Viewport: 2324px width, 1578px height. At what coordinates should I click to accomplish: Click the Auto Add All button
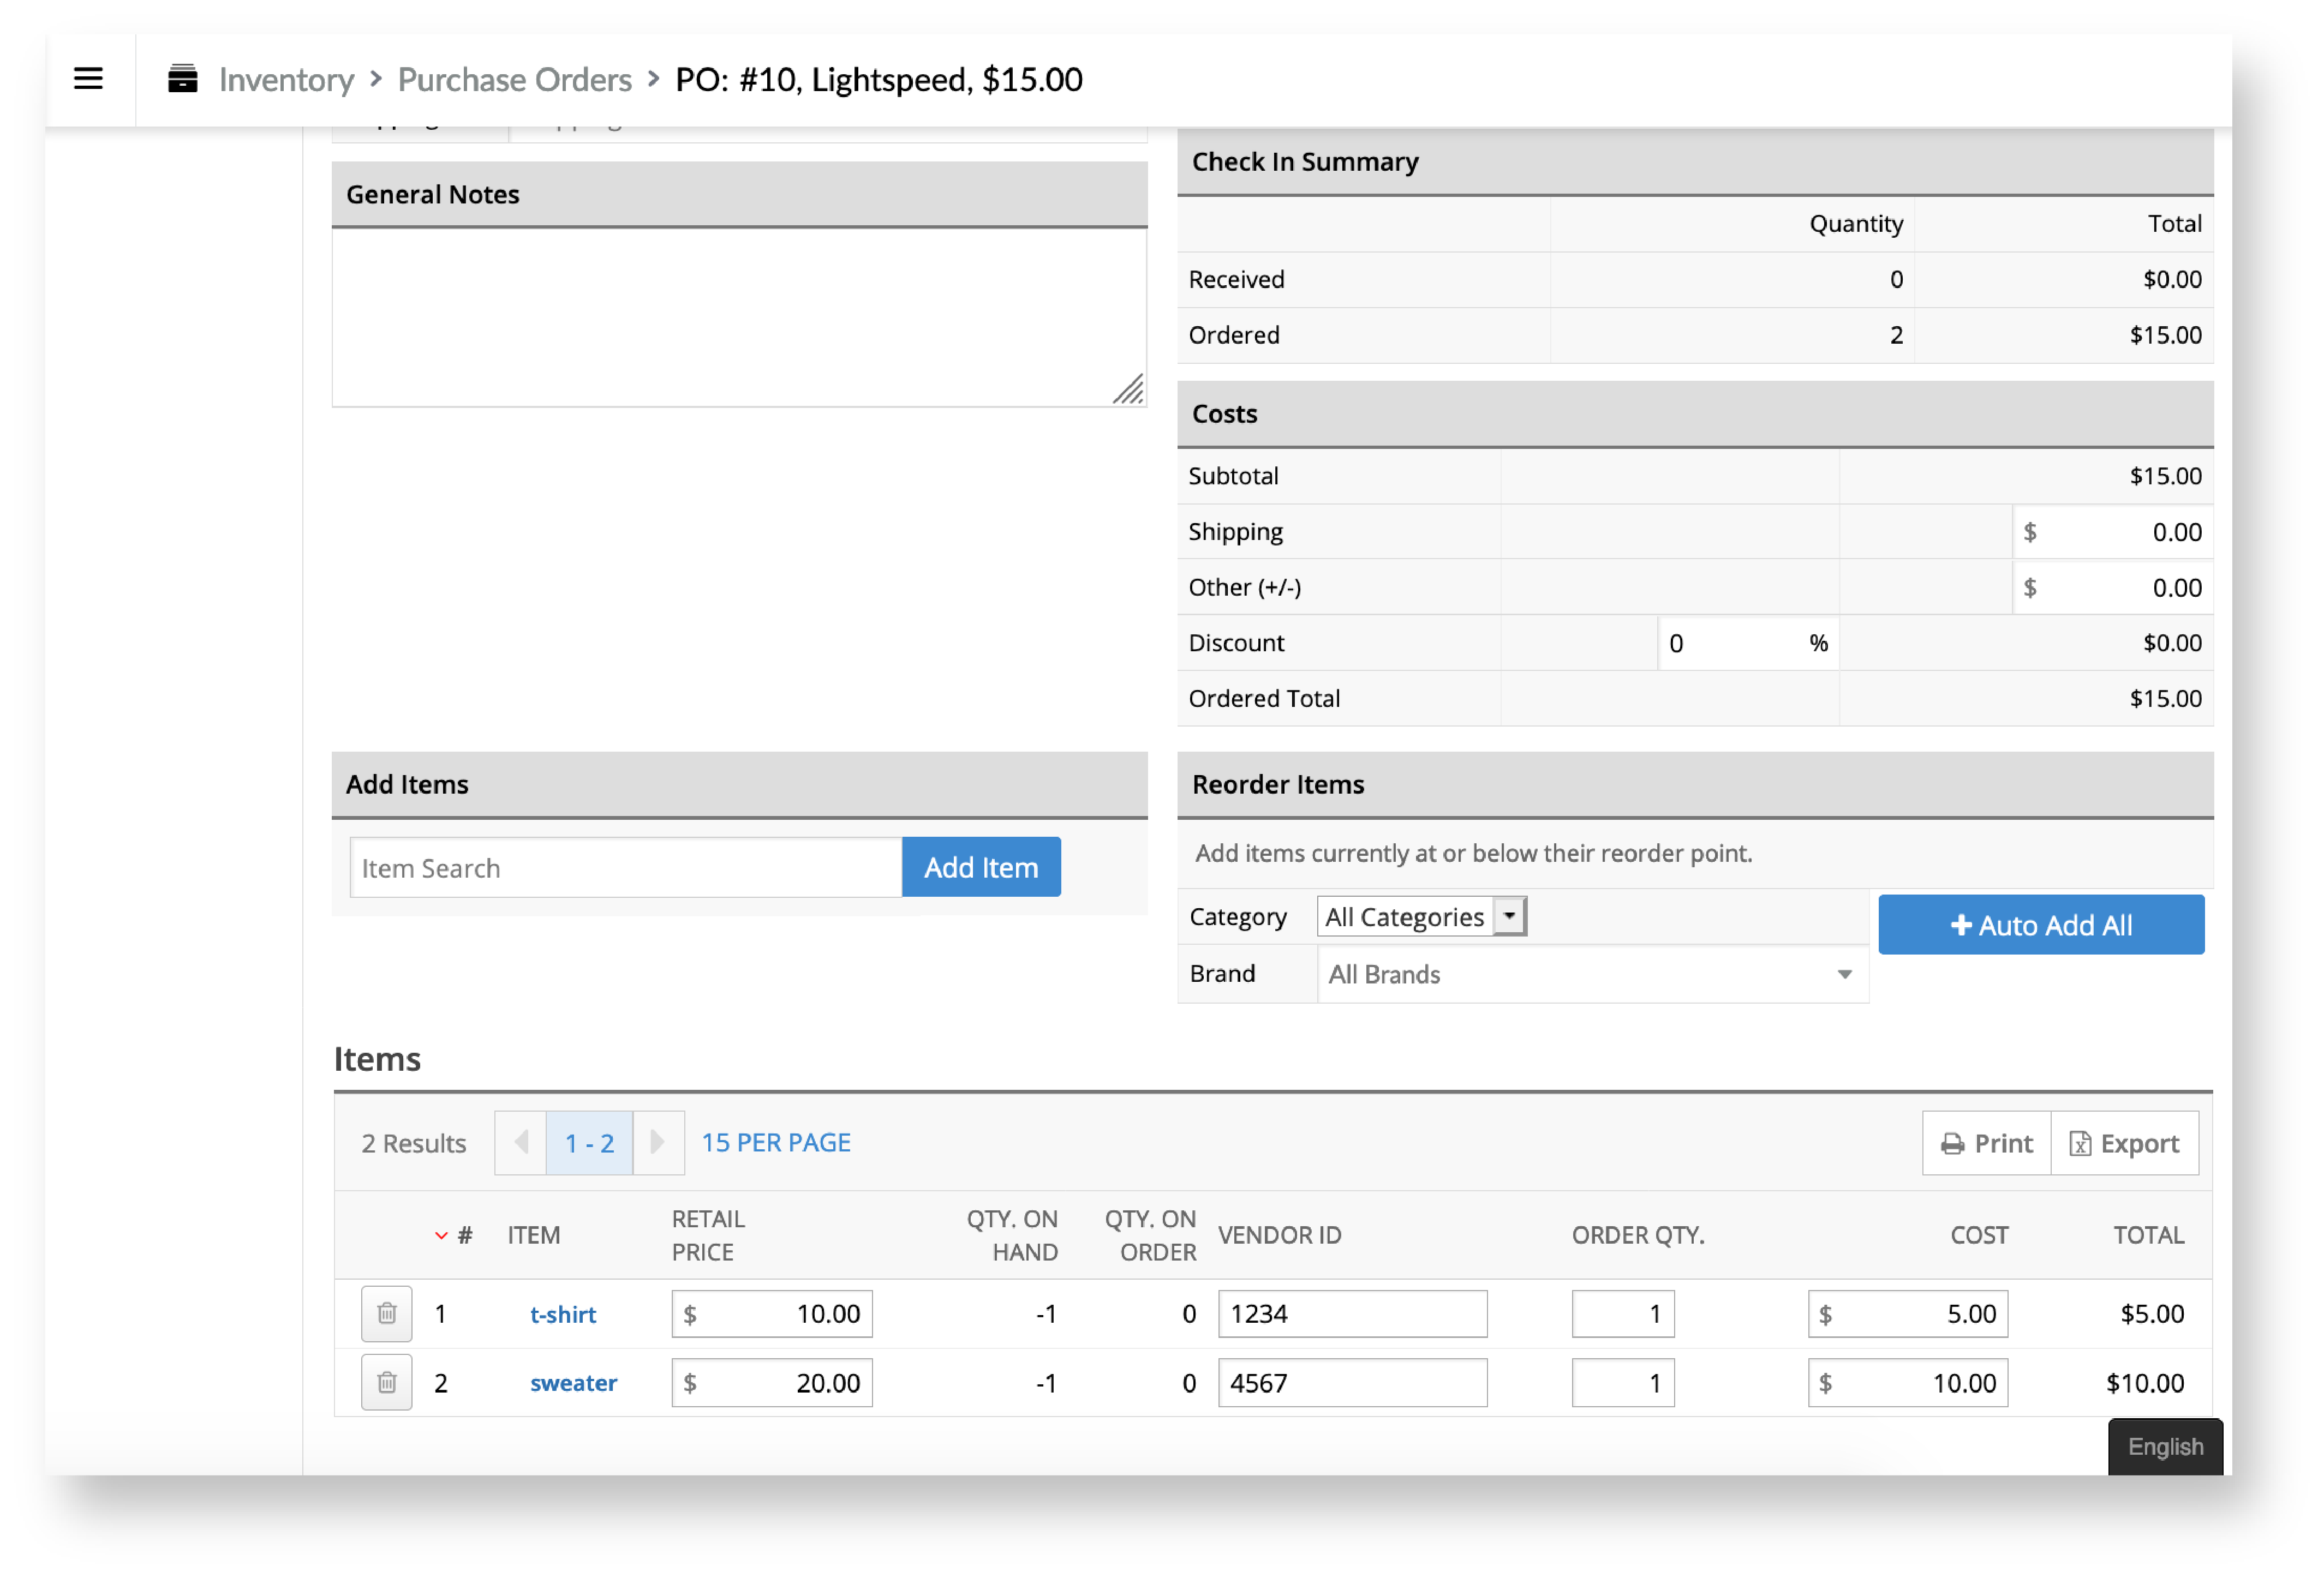(2041, 925)
